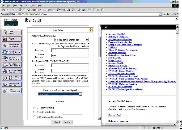
Task: Open the Account Disabled help link
Action: point(117,34)
